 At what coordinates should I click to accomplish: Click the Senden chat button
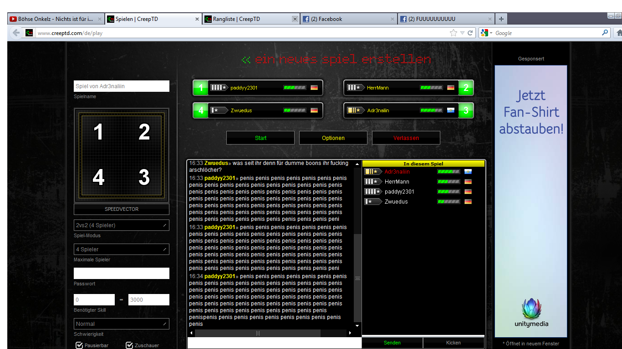[393, 343]
